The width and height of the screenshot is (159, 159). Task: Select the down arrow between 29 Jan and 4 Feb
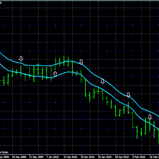(x=128, y=95)
